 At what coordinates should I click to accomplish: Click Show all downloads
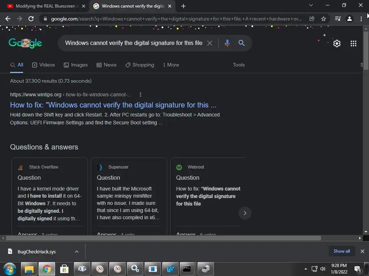(x=342, y=251)
